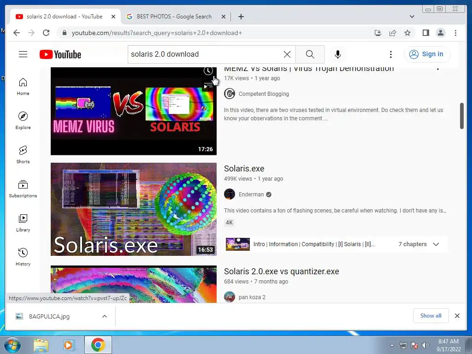Open the new tab plus button
The height and width of the screenshot is (354, 472).
pos(241,17)
